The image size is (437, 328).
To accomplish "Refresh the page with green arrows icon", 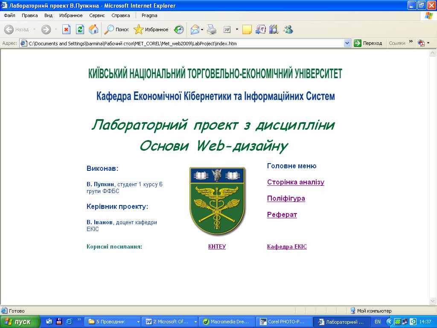I will click(x=80, y=29).
